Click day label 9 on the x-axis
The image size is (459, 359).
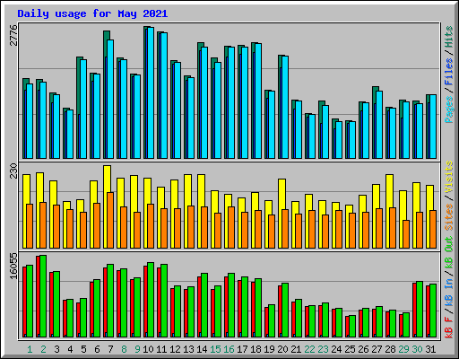137,349
